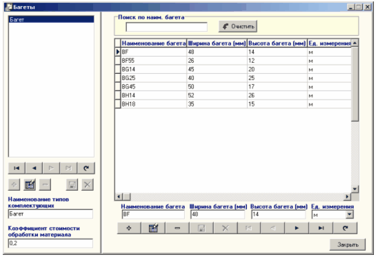Click Ширина багета (мм) column header
The image size is (376, 257).
[x=217, y=44]
